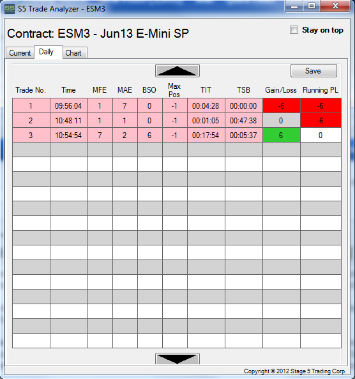The width and height of the screenshot is (355, 379).
Task: Click the Max Pos column header
Action: click(x=174, y=90)
